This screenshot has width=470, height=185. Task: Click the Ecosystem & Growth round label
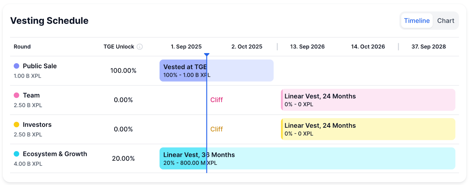55,154
